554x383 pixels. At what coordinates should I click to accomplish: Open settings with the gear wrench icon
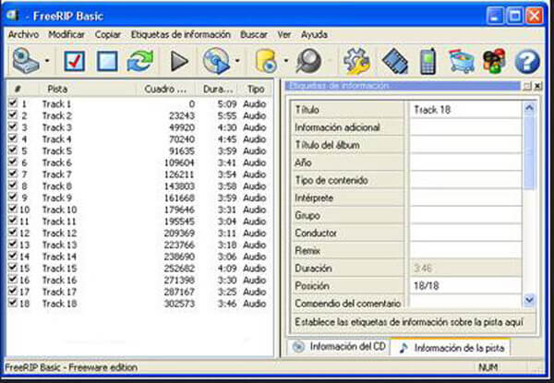pyautogui.click(x=356, y=61)
